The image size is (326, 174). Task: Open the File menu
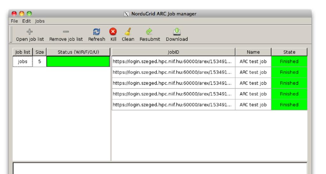14,21
